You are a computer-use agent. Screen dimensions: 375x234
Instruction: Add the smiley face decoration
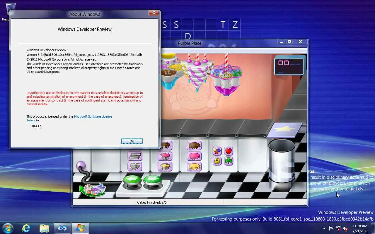pos(217,161)
